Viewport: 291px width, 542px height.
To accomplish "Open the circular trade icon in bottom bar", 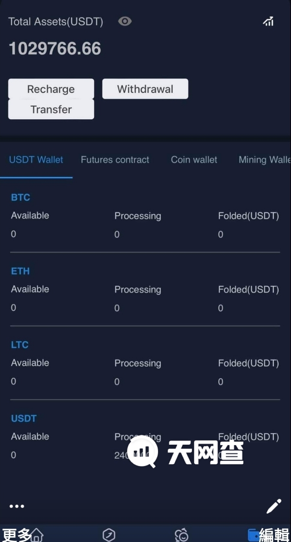I will [181, 535].
